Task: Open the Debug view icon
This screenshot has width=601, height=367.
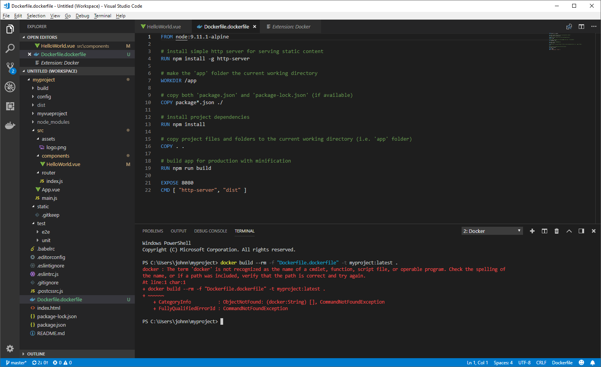Action: (10, 87)
